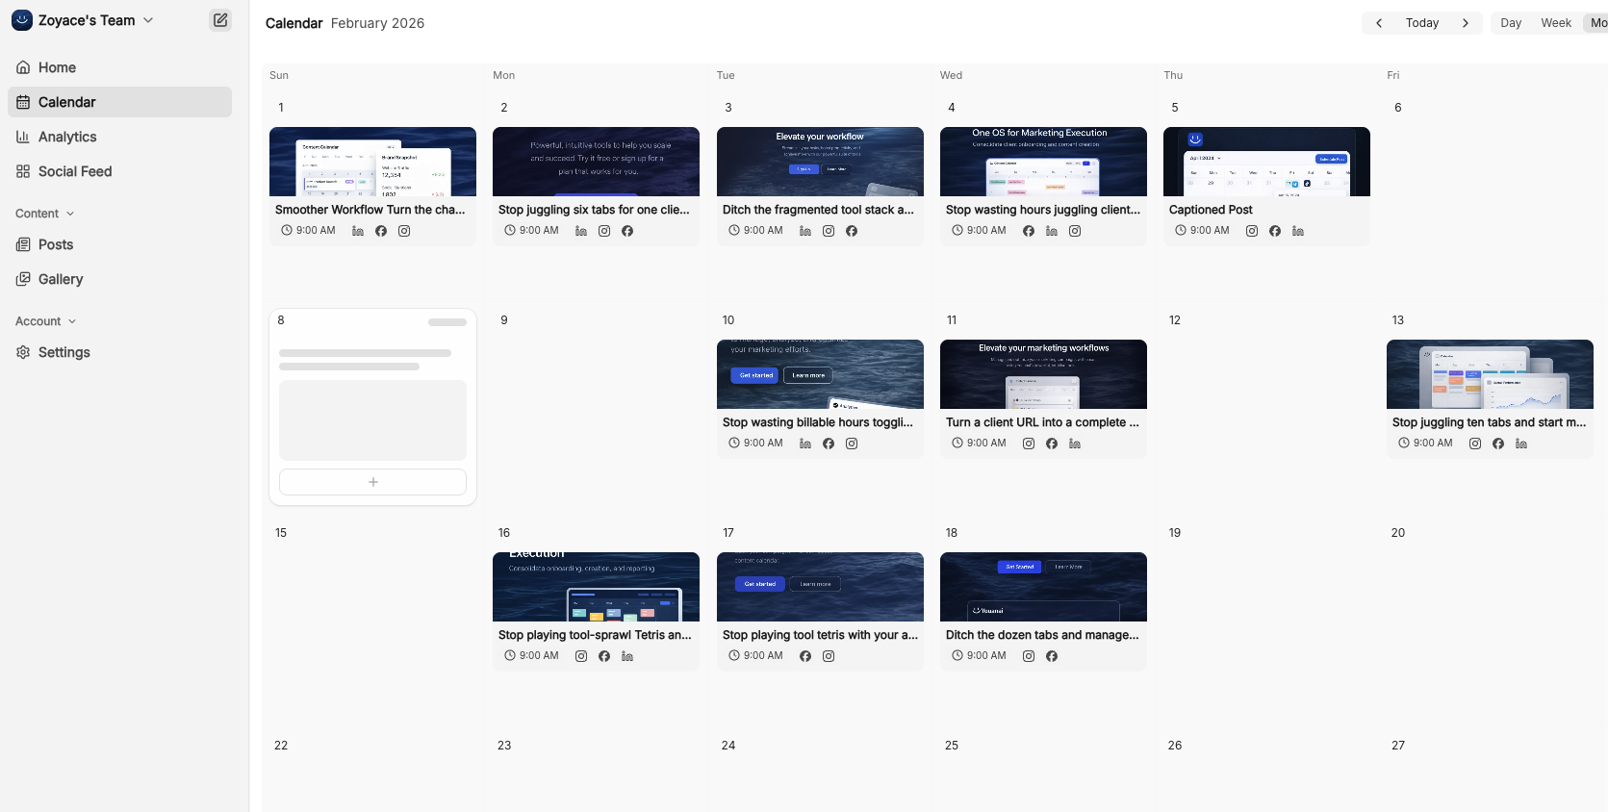Click LinkedIn icon on 'Stop juggling ten tabs' post
Image resolution: width=1608 pixels, height=812 pixels.
[1521, 444]
